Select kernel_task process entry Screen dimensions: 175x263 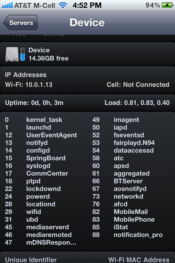33,120
